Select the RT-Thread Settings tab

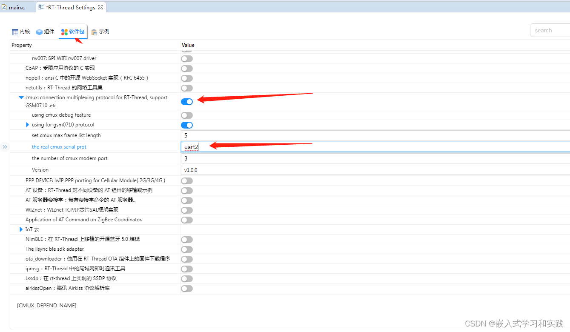point(70,7)
